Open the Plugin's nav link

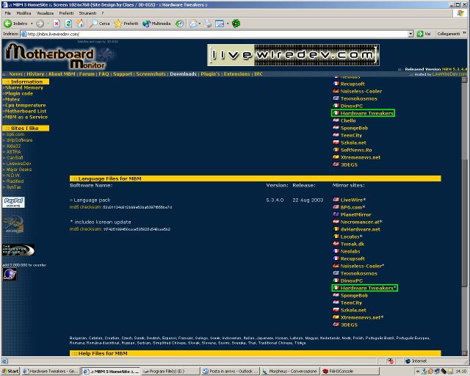210,74
